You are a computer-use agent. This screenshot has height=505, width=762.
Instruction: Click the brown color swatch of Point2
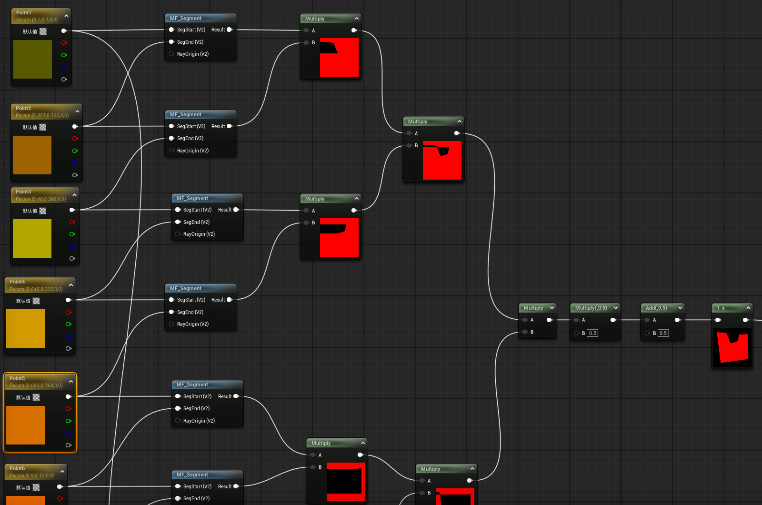(32, 155)
